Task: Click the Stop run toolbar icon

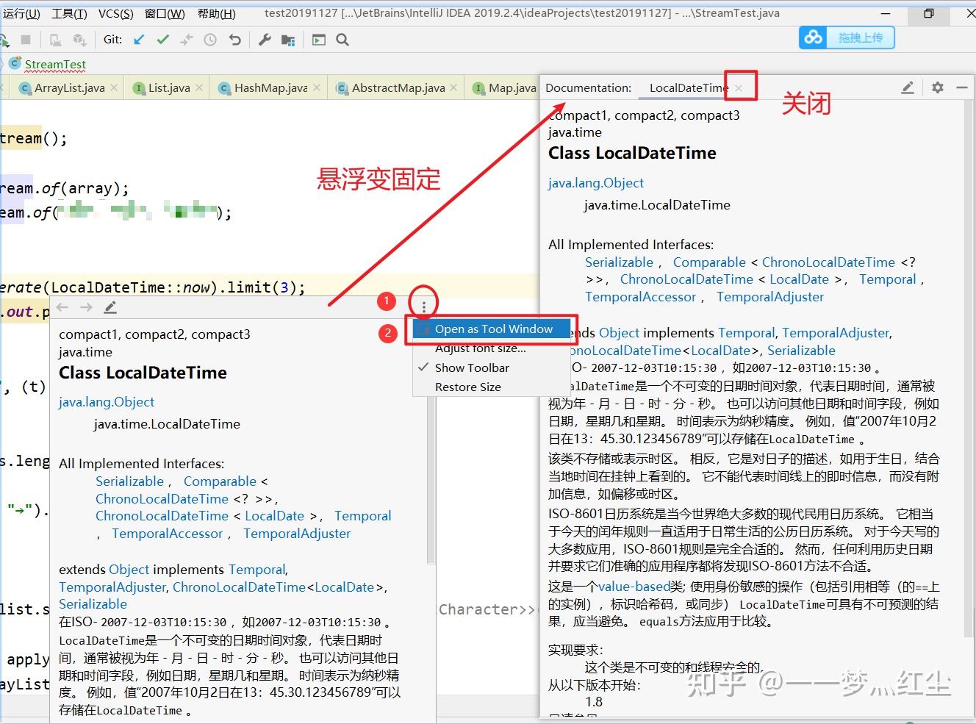Action: coord(26,40)
